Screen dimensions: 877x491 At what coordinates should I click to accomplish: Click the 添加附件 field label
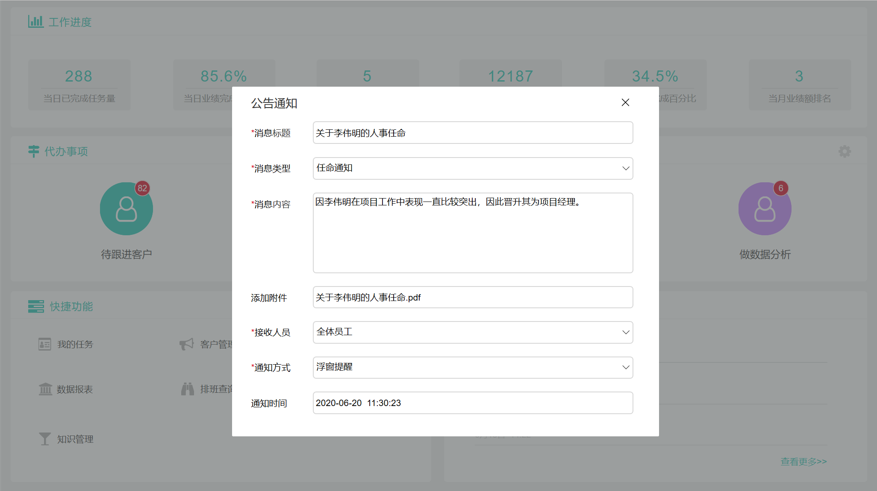[269, 298]
